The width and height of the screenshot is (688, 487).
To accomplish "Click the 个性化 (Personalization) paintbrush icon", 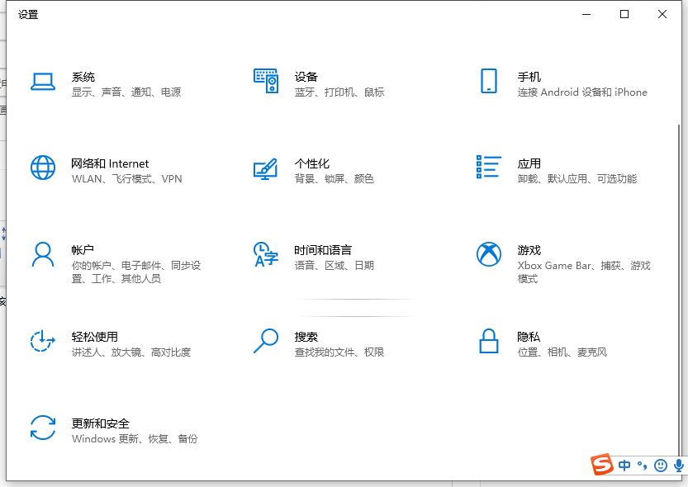I will (265, 168).
